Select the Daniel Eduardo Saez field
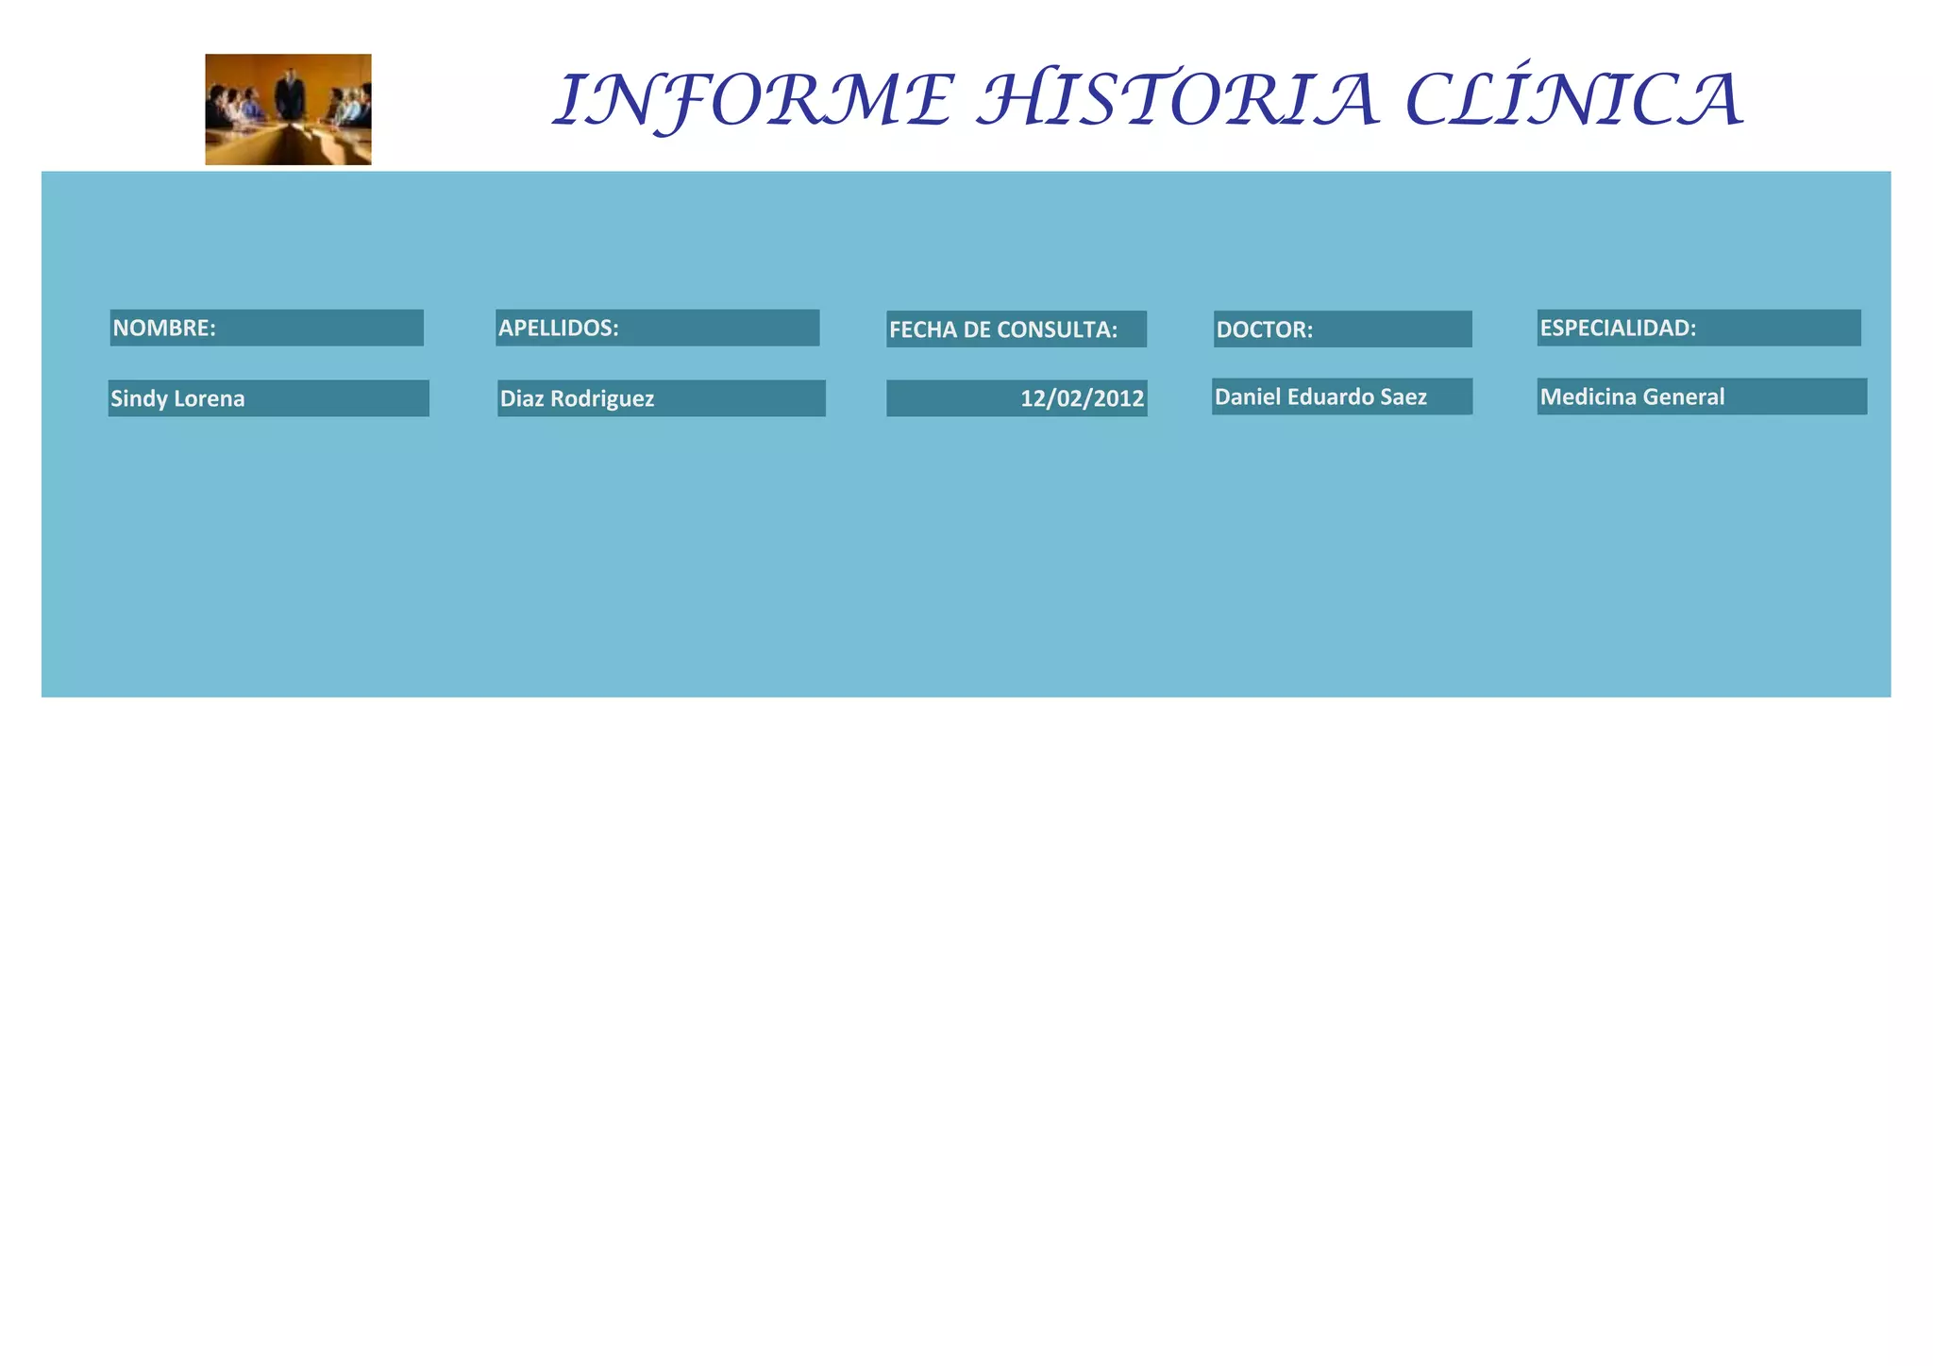Screen dimensions: 1933x1366 click(1341, 396)
